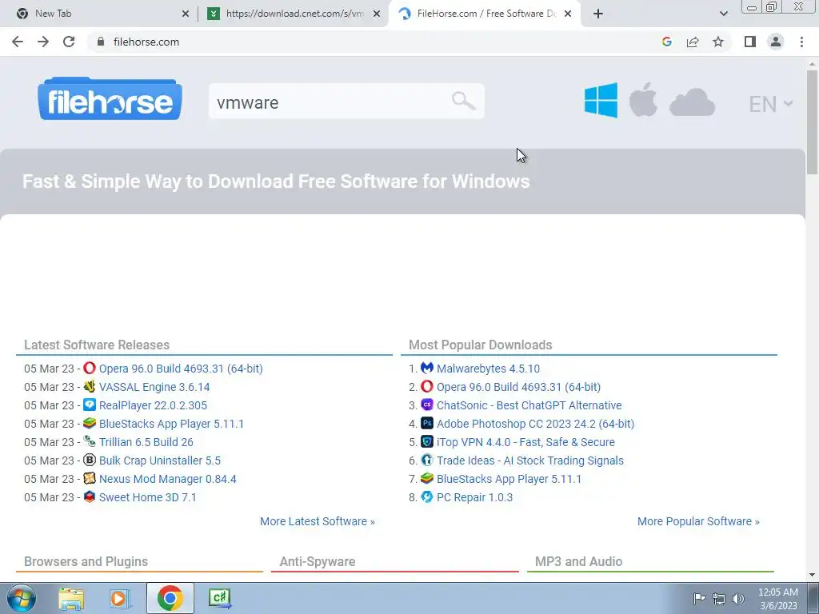Click the BlueStacks icon in Most Popular Downloads

(427, 478)
